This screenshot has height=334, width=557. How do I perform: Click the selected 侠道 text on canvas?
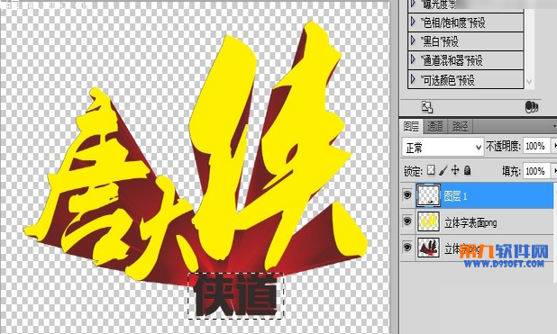point(235,296)
